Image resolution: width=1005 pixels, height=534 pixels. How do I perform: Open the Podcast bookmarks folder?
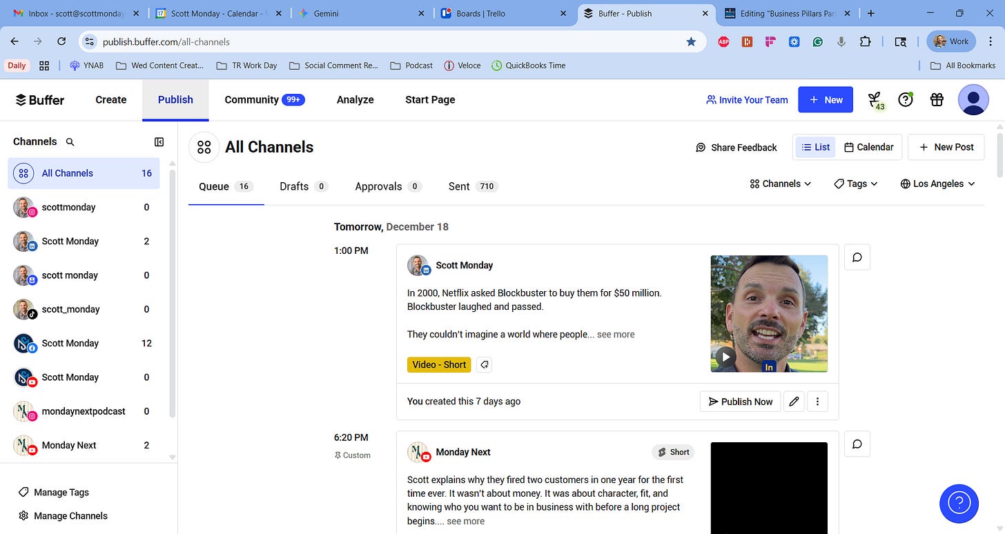pyautogui.click(x=411, y=66)
